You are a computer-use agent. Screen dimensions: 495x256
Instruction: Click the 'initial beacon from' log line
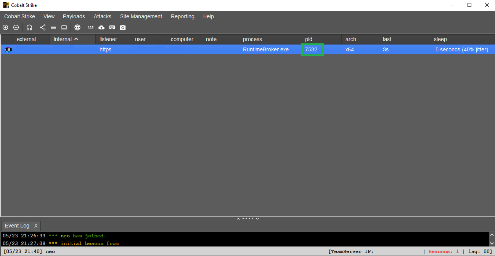pyautogui.click(x=61, y=243)
